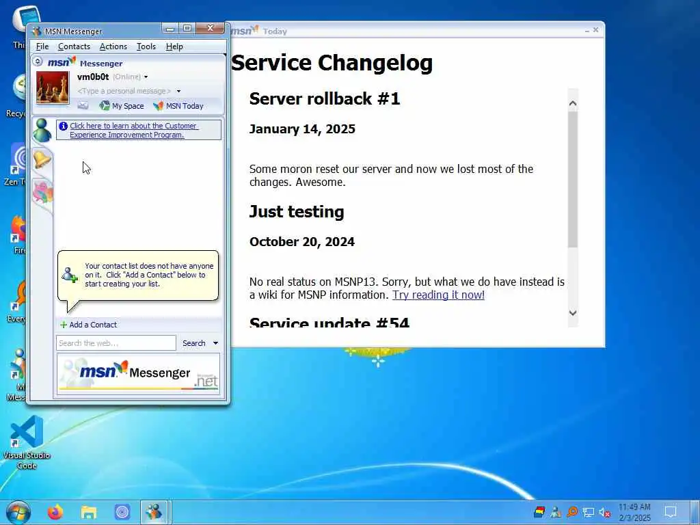The width and height of the screenshot is (700, 525).
Task: Click the colorful flag tray icon
Action: (x=539, y=512)
